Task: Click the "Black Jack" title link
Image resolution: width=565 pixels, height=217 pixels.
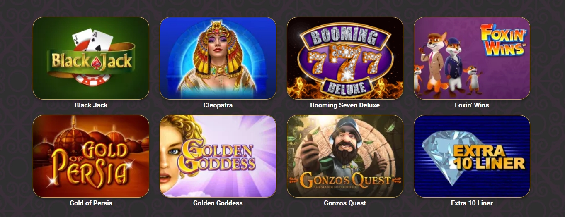Action: (x=91, y=105)
